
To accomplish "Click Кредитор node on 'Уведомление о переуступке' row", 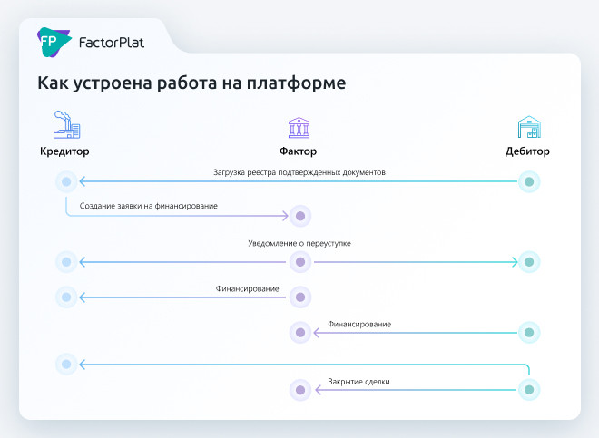I will coord(66,262).
